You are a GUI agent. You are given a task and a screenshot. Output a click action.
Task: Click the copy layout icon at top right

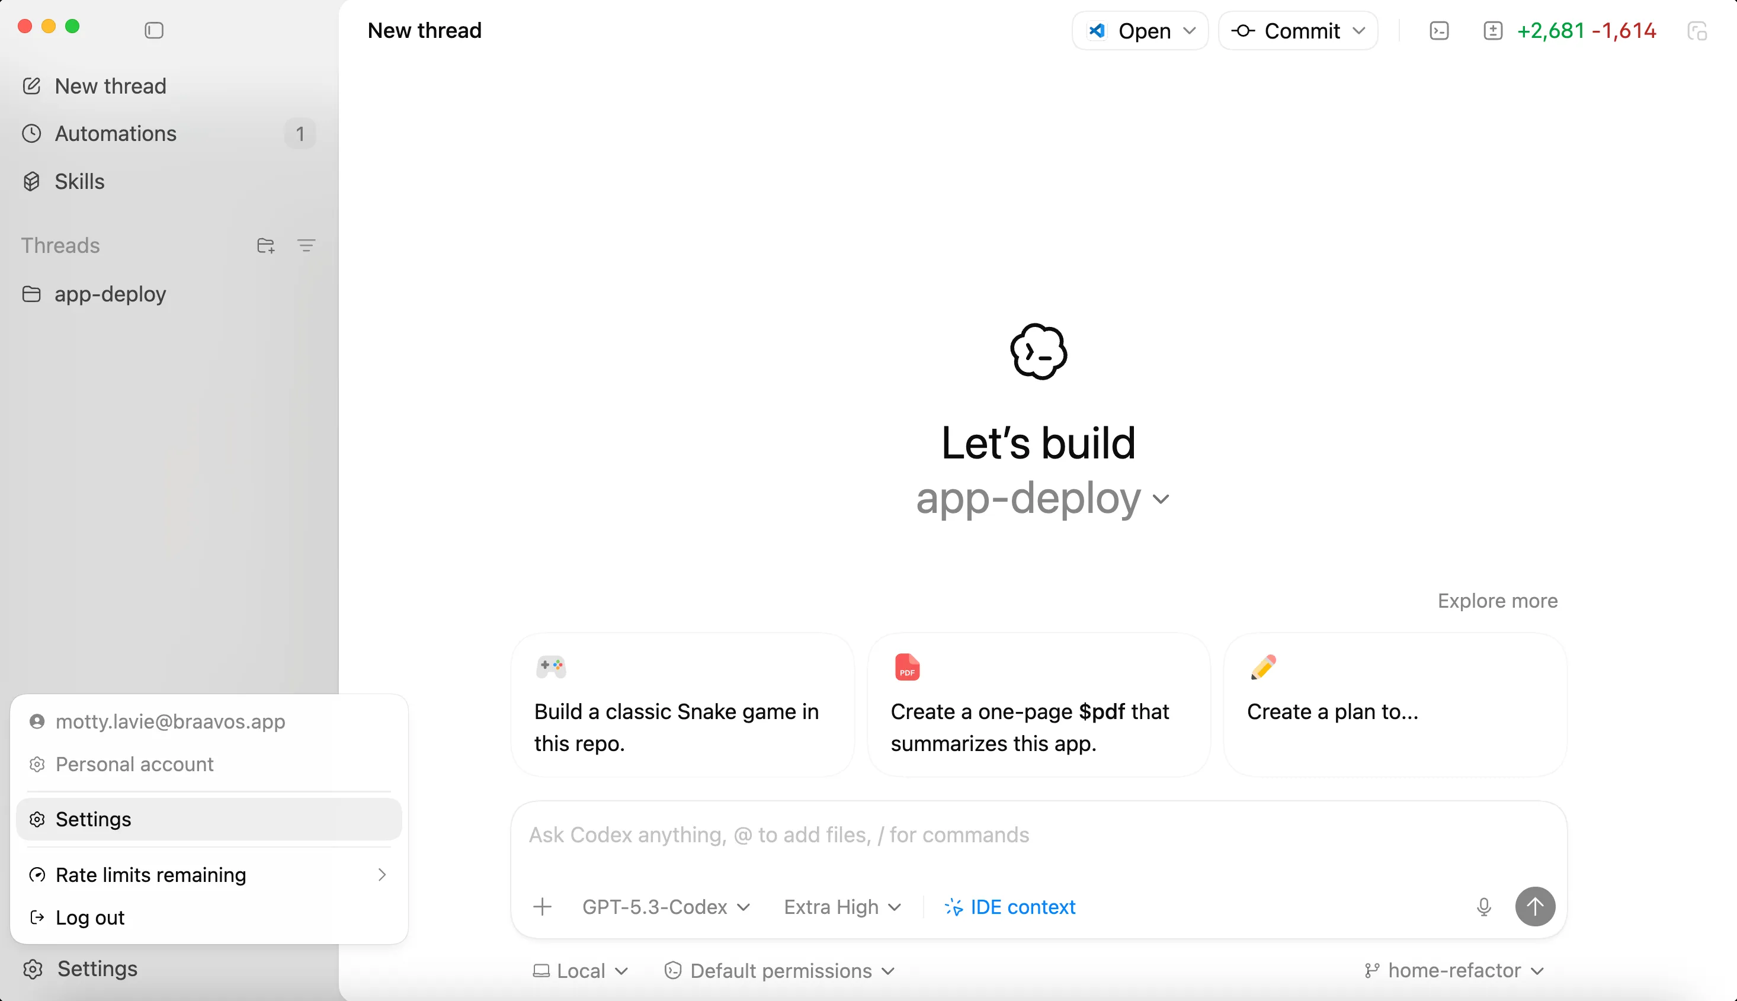point(1698,30)
